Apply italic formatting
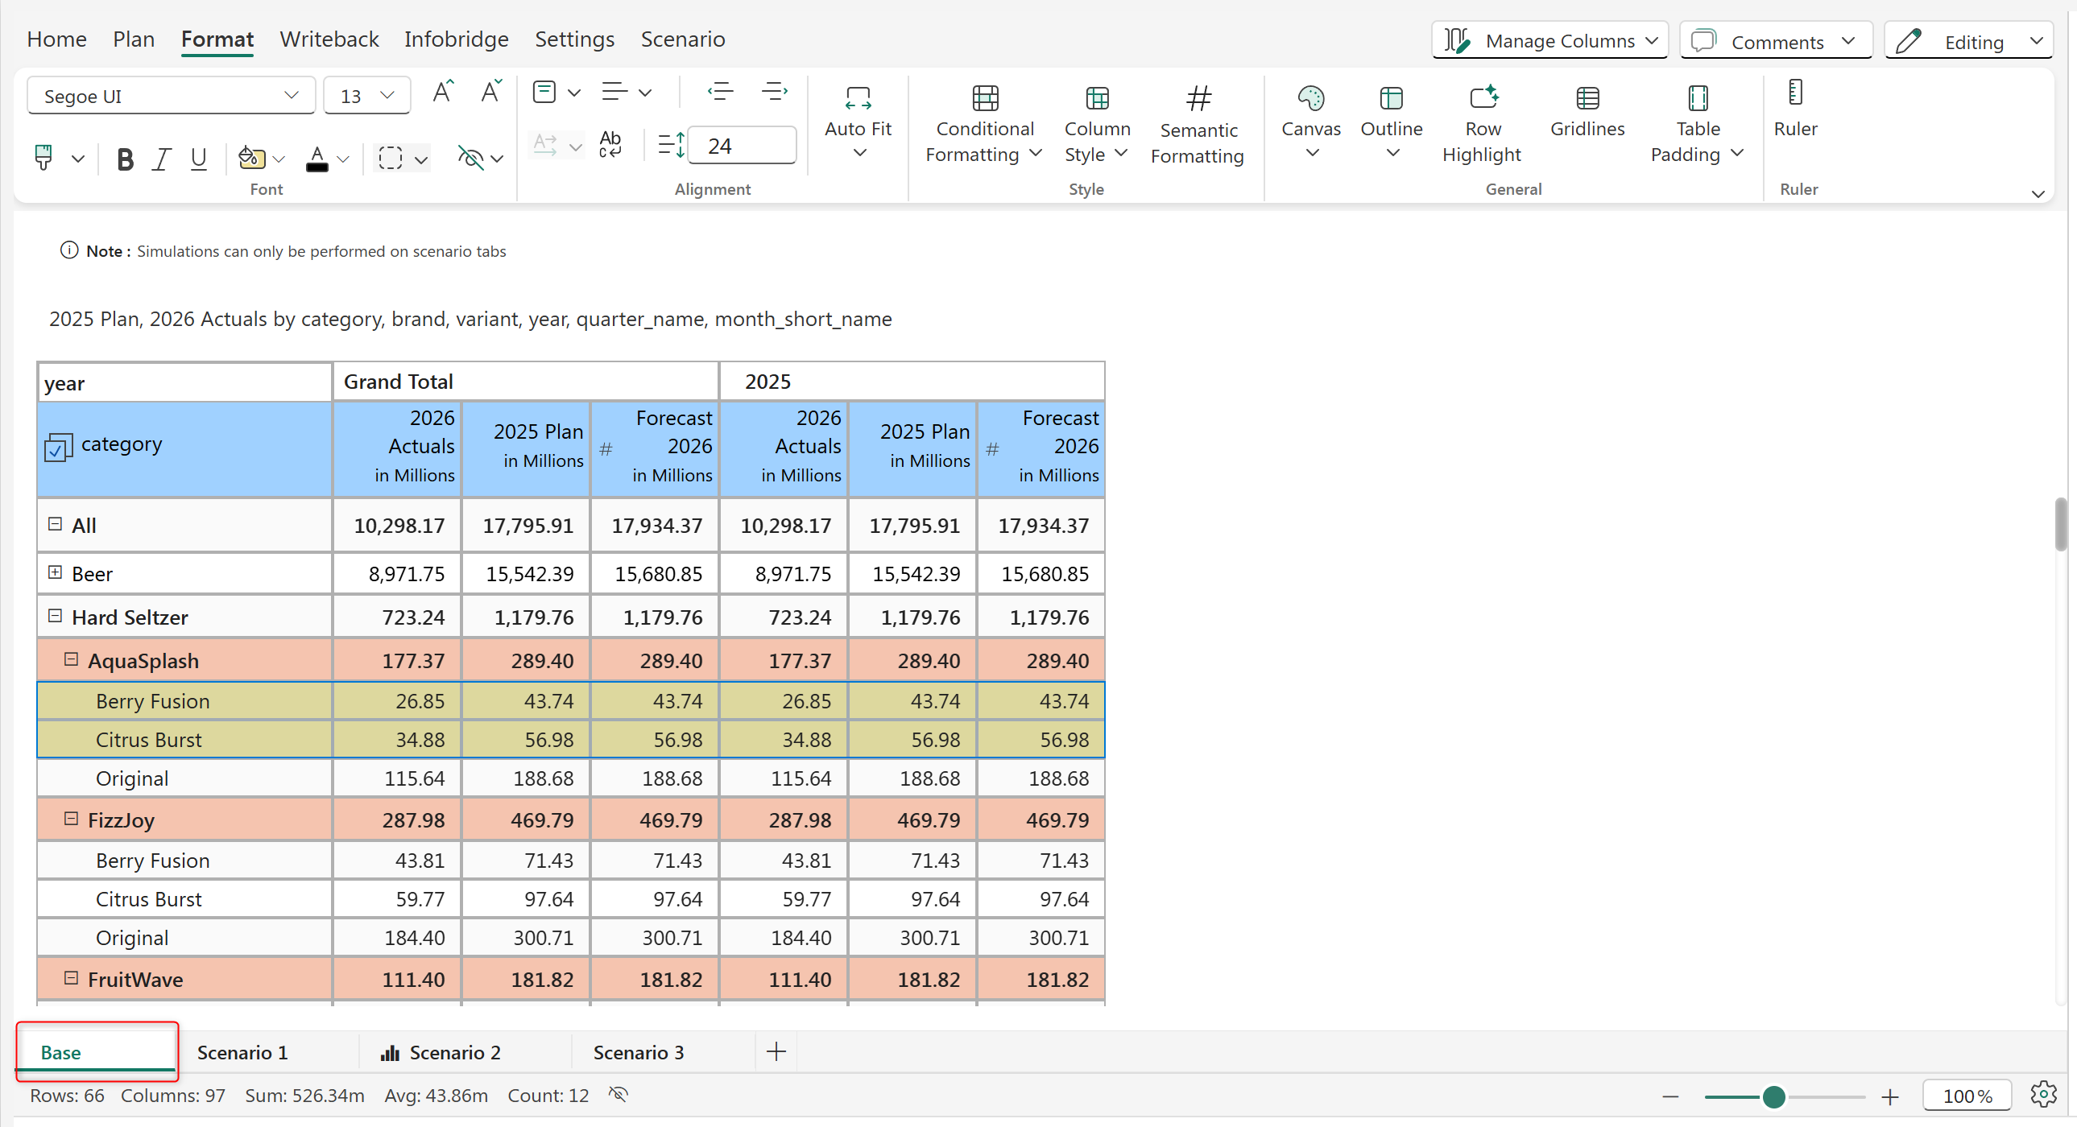Viewport: 2077px width, 1127px height. [161, 159]
